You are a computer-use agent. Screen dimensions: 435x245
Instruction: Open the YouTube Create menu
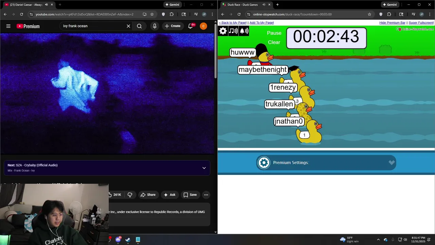coord(173,26)
